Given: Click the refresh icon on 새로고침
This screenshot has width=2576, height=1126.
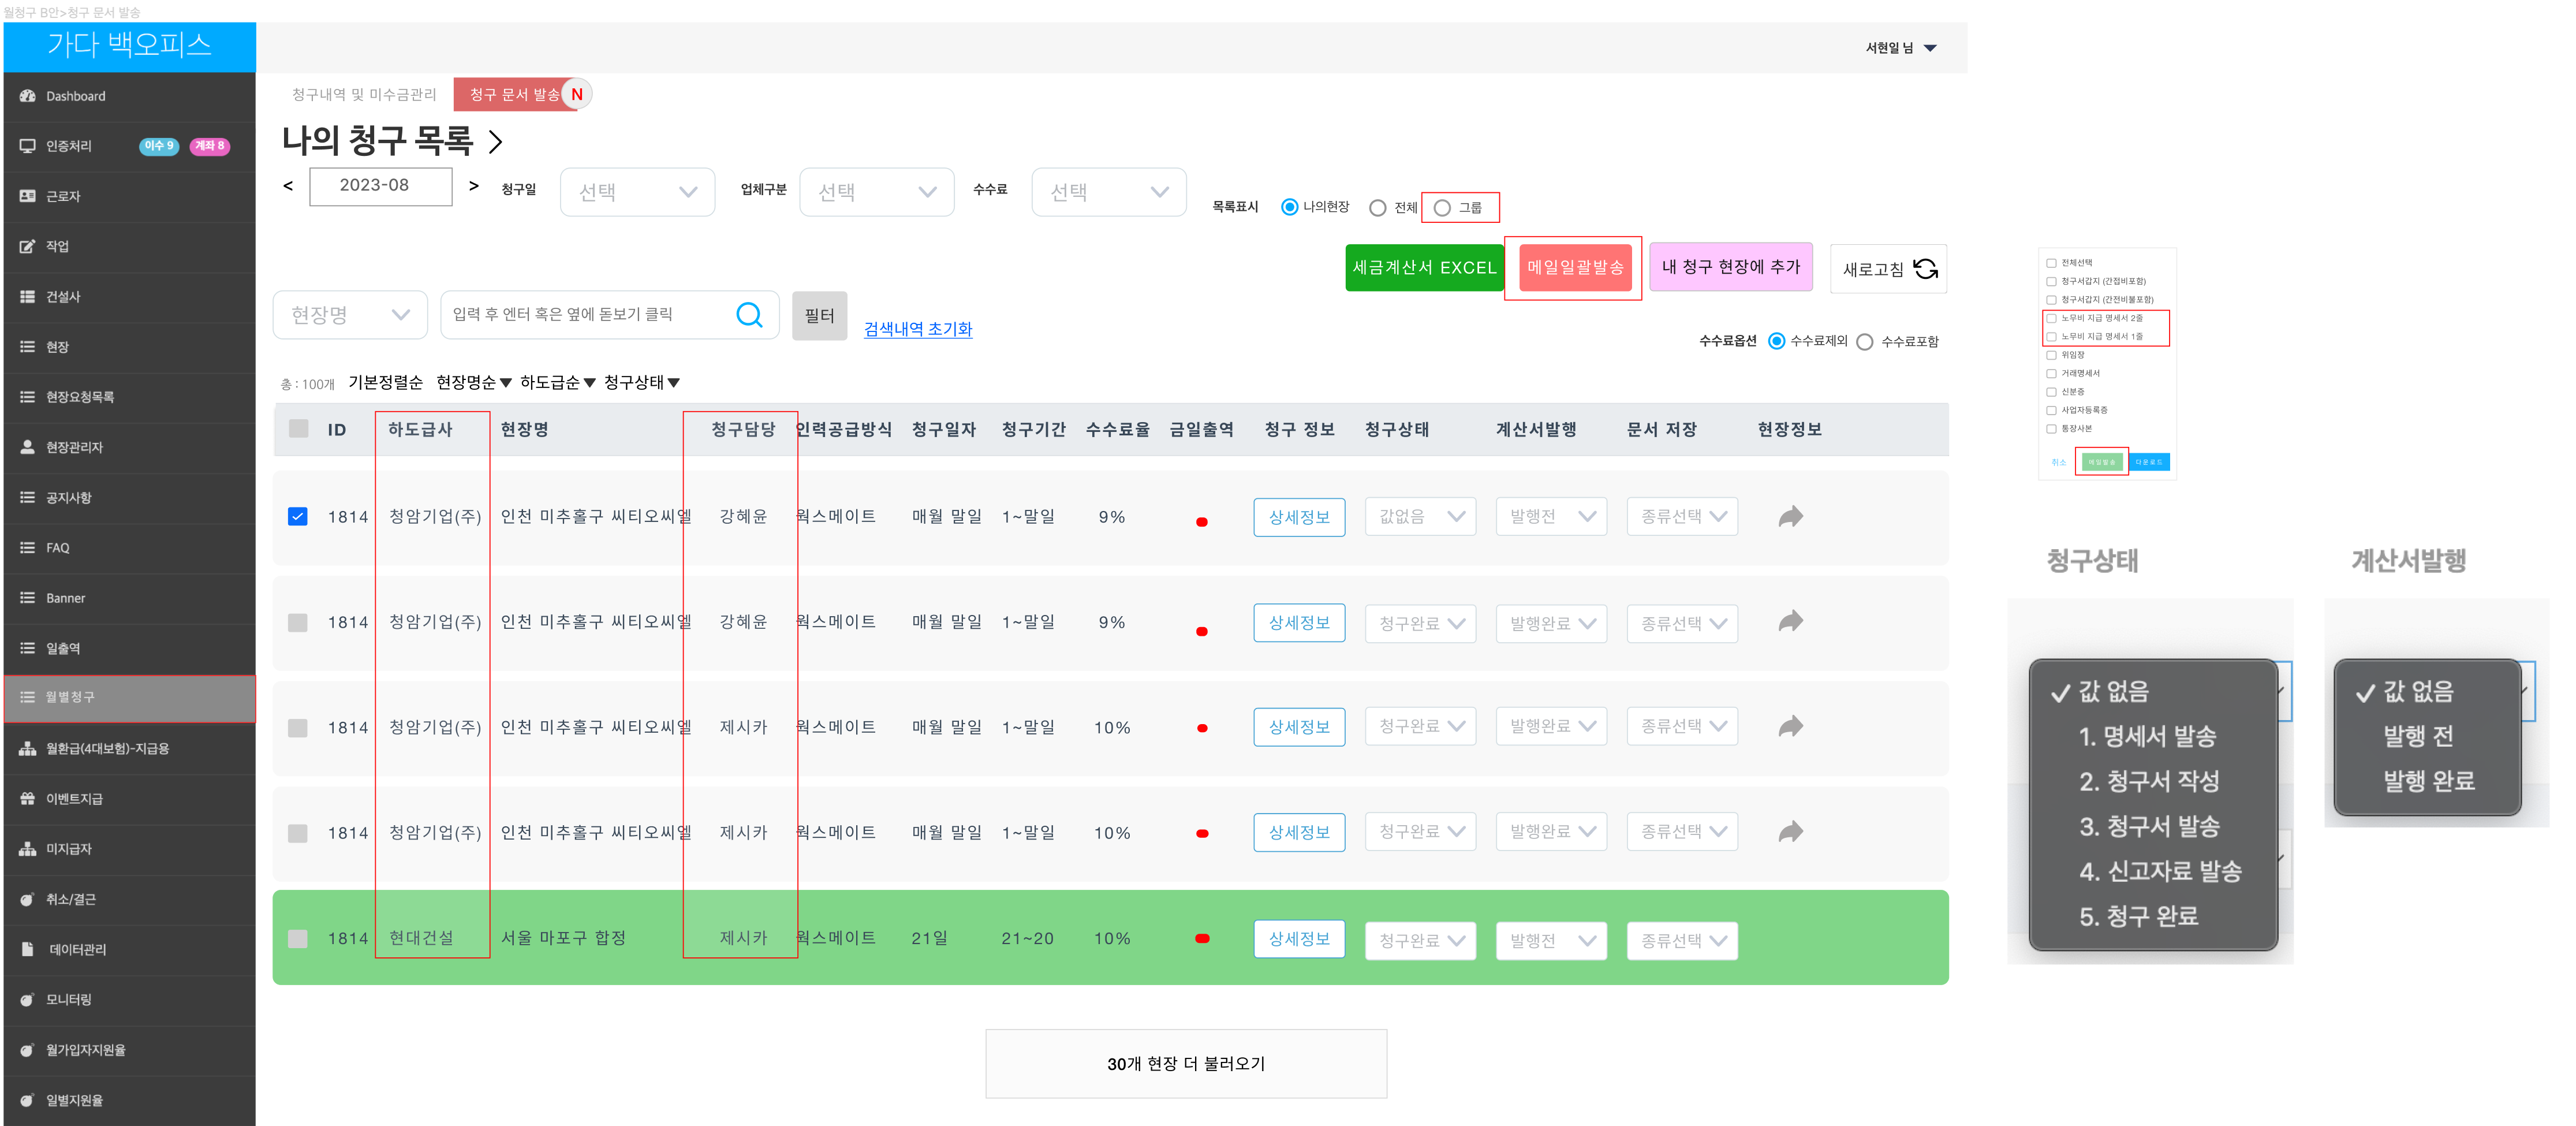Looking at the screenshot, I should pyautogui.click(x=1925, y=269).
